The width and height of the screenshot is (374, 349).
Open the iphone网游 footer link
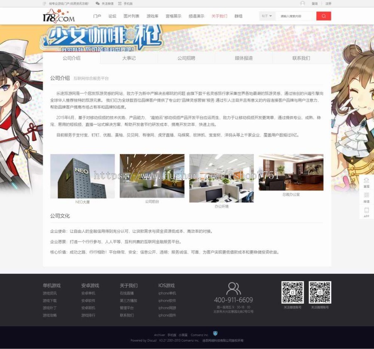point(167,308)
